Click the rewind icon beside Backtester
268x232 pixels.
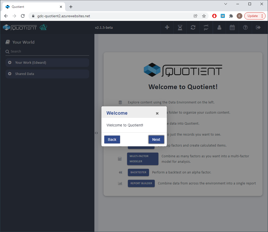point(120,172)
